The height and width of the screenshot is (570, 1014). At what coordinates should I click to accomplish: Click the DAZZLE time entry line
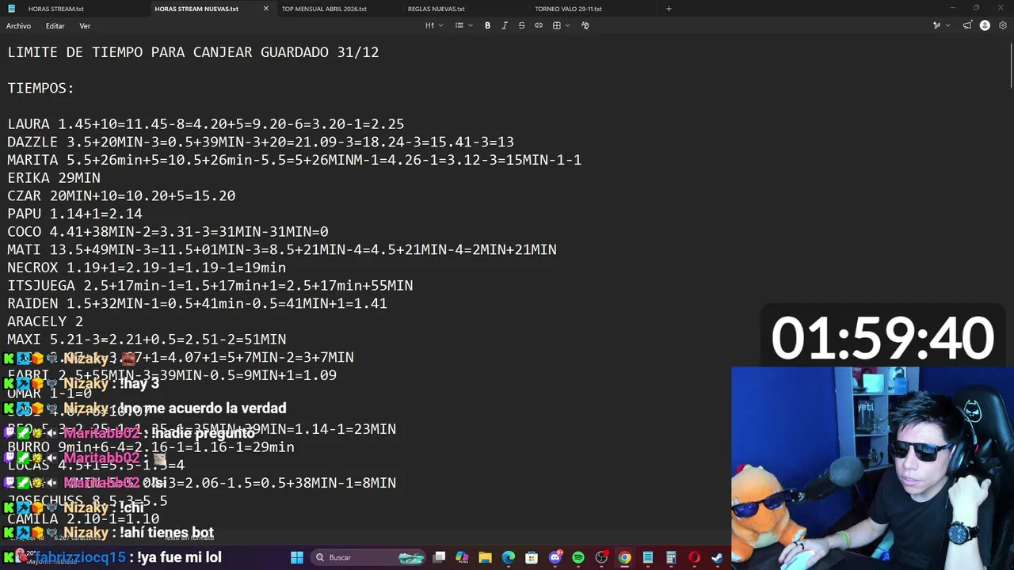(261, 142)
